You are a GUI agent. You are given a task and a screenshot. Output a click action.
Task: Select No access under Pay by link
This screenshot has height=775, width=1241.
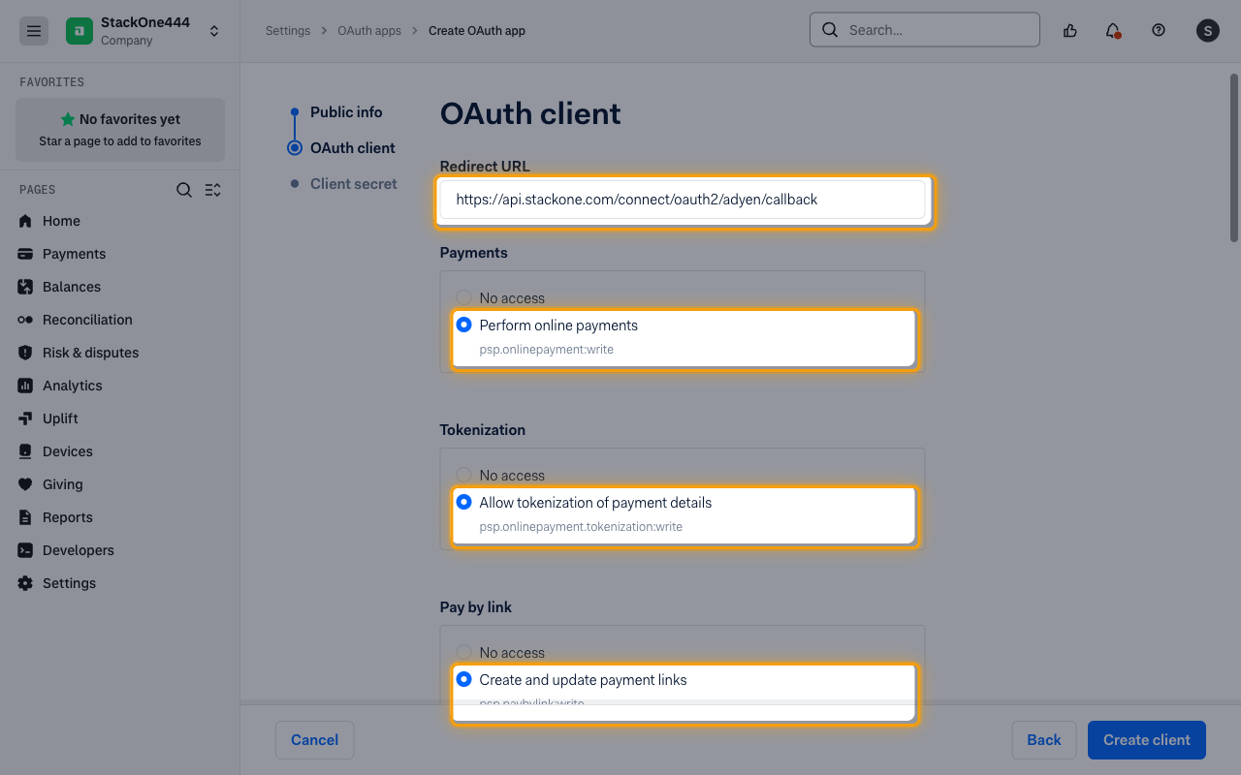pyautogui.click(x=464, y=652)
